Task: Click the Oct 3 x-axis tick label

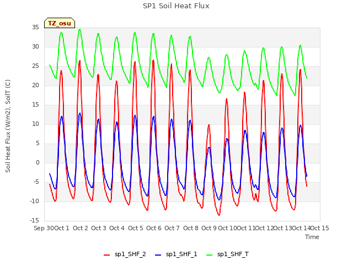Action: pos(99,228)
